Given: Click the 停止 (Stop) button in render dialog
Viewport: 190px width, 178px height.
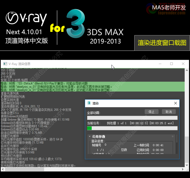Looking at the screenshot, I should click(151, 112).
